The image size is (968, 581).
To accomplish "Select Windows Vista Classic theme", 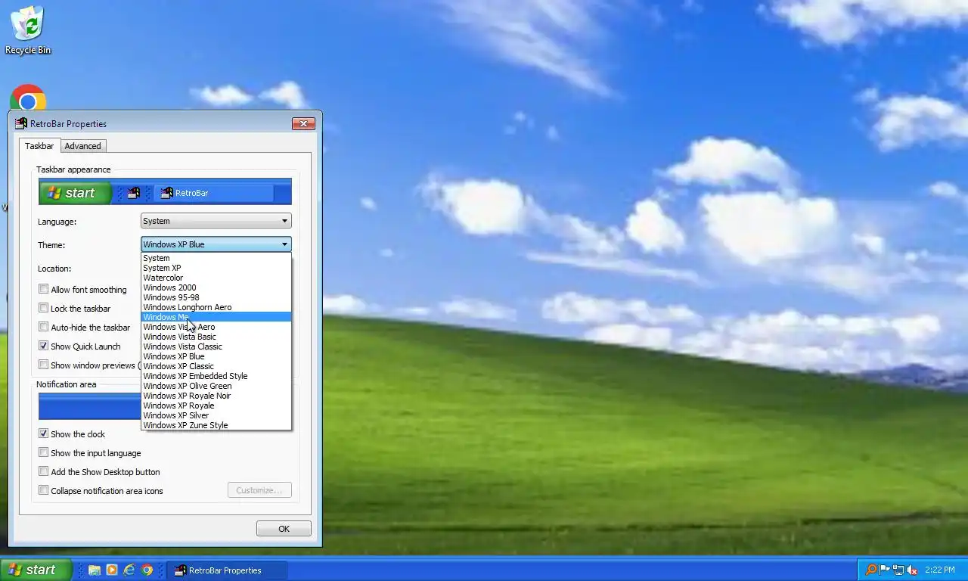I will [216, 346].
